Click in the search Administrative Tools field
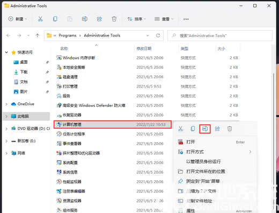Image resolution: width=279 pixels, height=213 pixels. tap(220, 35)
